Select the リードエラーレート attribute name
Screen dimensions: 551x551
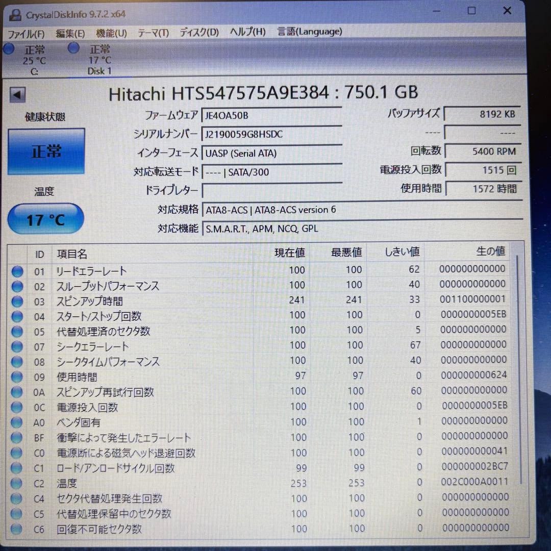[91, 271]
